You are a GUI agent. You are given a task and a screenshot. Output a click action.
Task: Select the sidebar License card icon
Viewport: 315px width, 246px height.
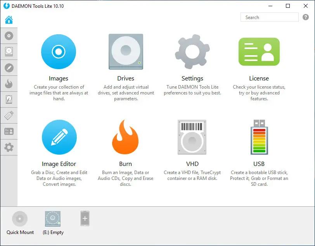(x=9, y=131)
